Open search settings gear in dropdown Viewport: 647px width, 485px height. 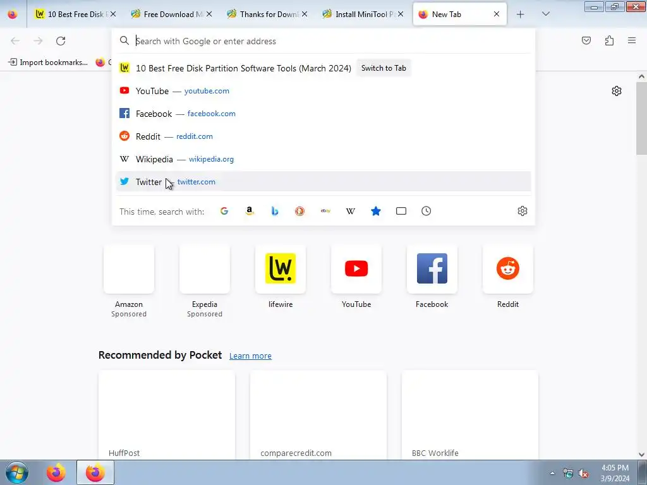point(523,211)
